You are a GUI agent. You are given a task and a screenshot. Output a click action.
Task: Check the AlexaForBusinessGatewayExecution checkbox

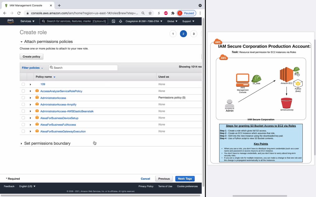click(23, 131)
